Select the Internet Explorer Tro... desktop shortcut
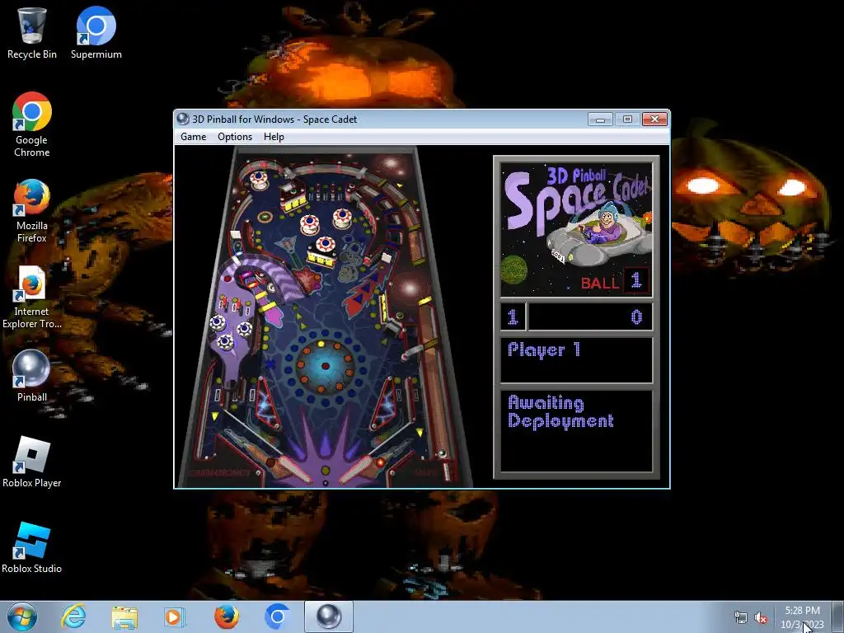This screenshot has width=844, height=633. pos(32,297)
